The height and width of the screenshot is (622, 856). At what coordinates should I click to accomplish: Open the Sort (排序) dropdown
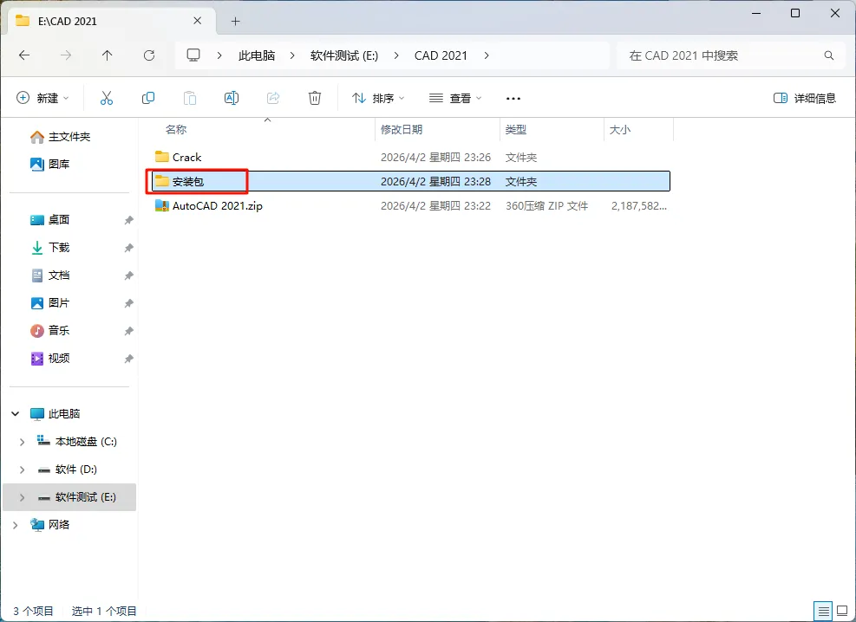click(x=378, y=98)
